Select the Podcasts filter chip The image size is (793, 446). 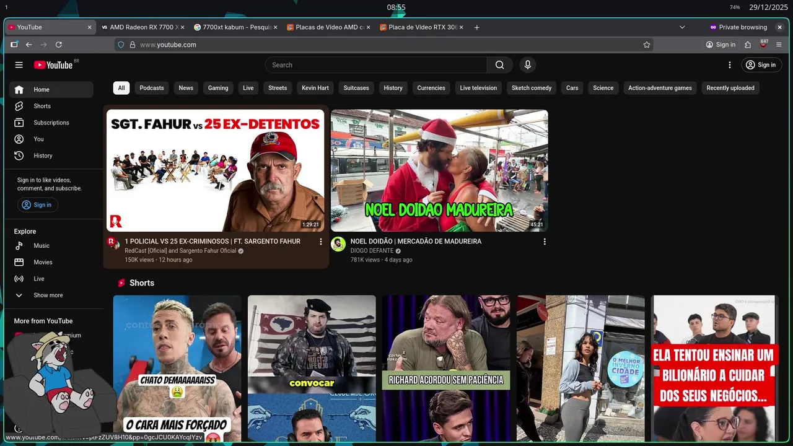tap(152, 88)
